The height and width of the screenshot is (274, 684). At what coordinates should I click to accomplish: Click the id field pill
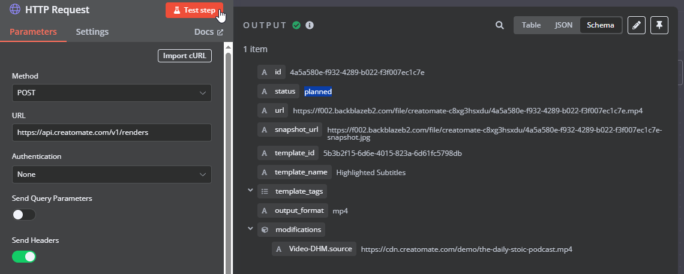tap(271, 73)
